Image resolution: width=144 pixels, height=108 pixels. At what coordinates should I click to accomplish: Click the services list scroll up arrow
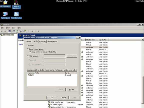[142, 40]
